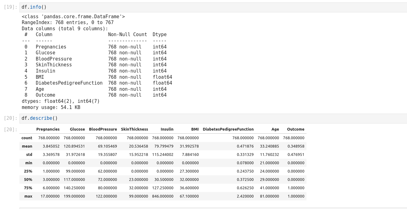Click the 50% row label

28,180
